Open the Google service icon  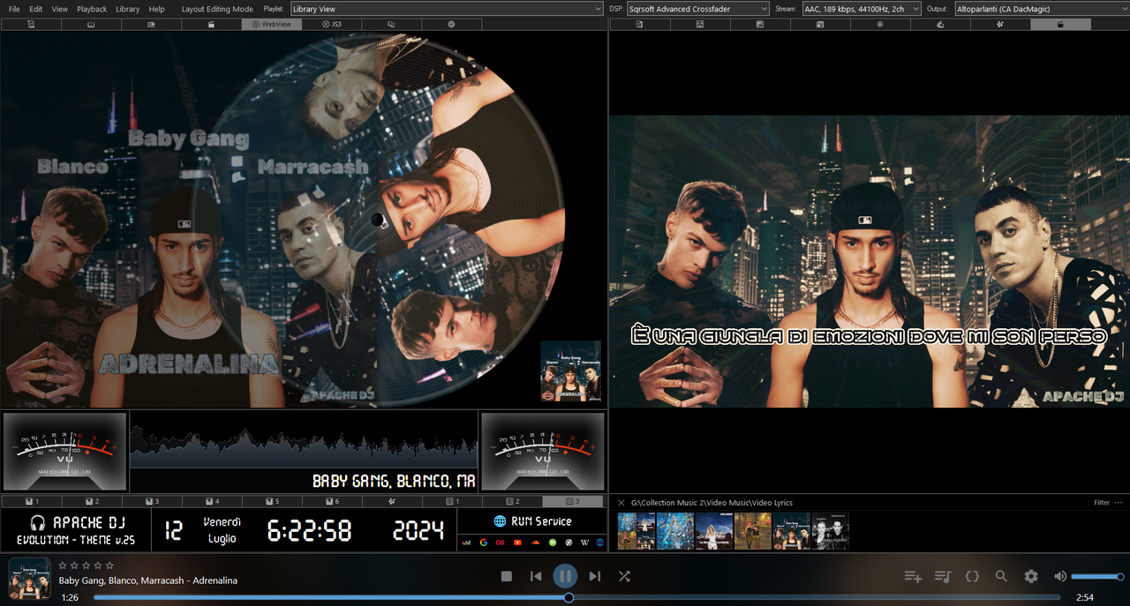coord(484,542)
